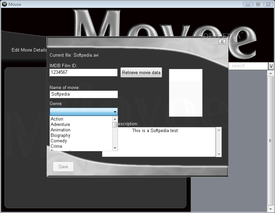Click the Name of movie text field
This screenshot has height=213, width=275.
click(84, 94)
